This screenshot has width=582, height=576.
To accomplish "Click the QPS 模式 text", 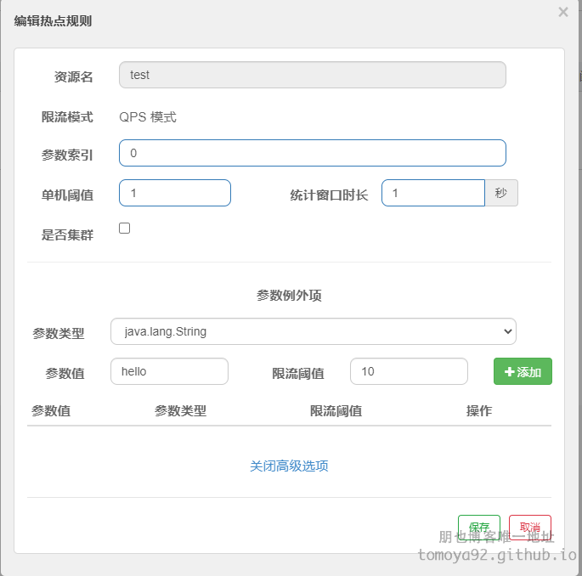I will pyautogui.click(x=148, y=117).
